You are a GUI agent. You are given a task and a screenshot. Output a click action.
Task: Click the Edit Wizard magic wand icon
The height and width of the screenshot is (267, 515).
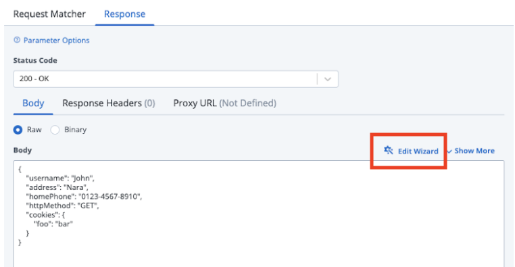(389, 151)
